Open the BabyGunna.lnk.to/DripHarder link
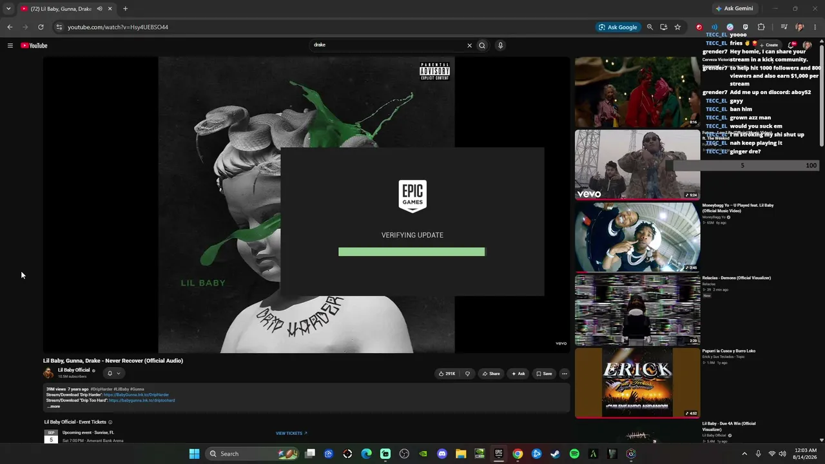This screenshot has height=464, width=825. 136,395
